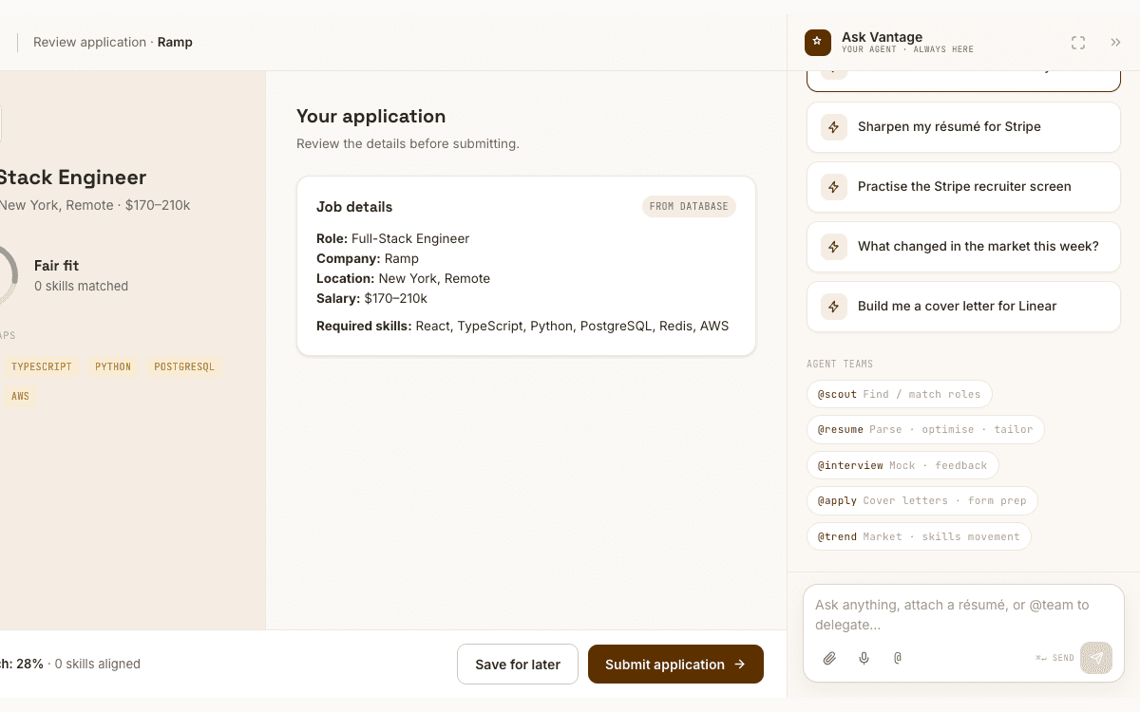The width and height of the screenshot is (1140, 712).
Task: Click the AWS skill gap tag
Action: click(21, 397)
